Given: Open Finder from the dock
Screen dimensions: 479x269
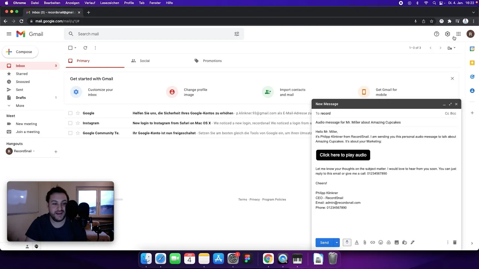Looking at the screenshot, I should coord(146,259).
